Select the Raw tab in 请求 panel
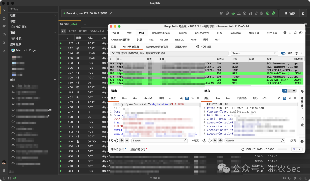The width and height of the screenshot is (310, 181). [x=125, y=98]
